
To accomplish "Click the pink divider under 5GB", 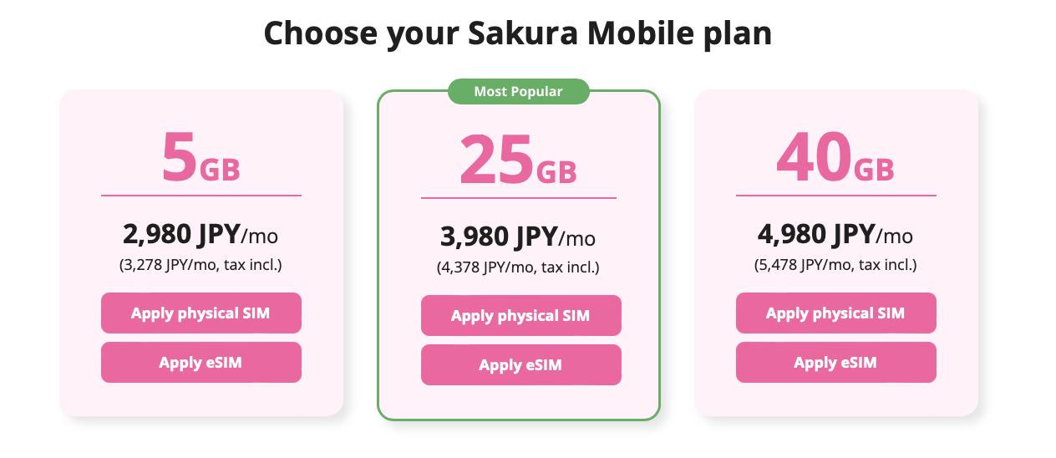I will click(x=201, y=196).
